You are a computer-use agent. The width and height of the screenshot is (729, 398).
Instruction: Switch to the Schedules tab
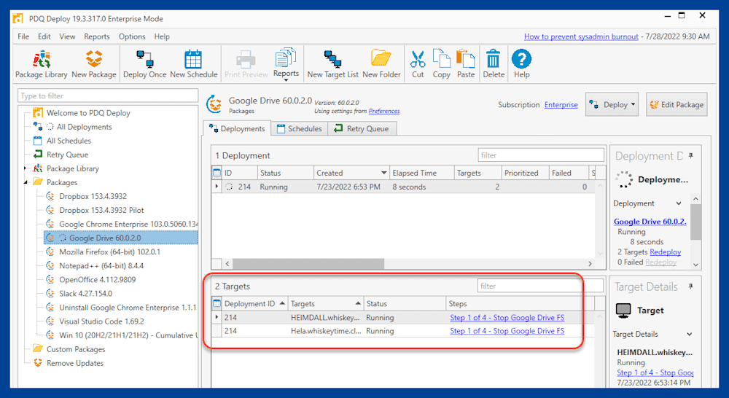(300, 129)
